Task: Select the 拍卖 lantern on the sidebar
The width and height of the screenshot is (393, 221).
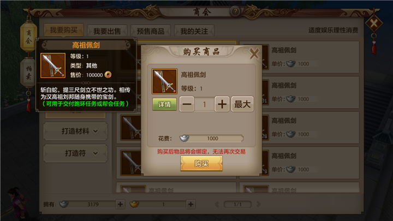Action: click(28, 73)
